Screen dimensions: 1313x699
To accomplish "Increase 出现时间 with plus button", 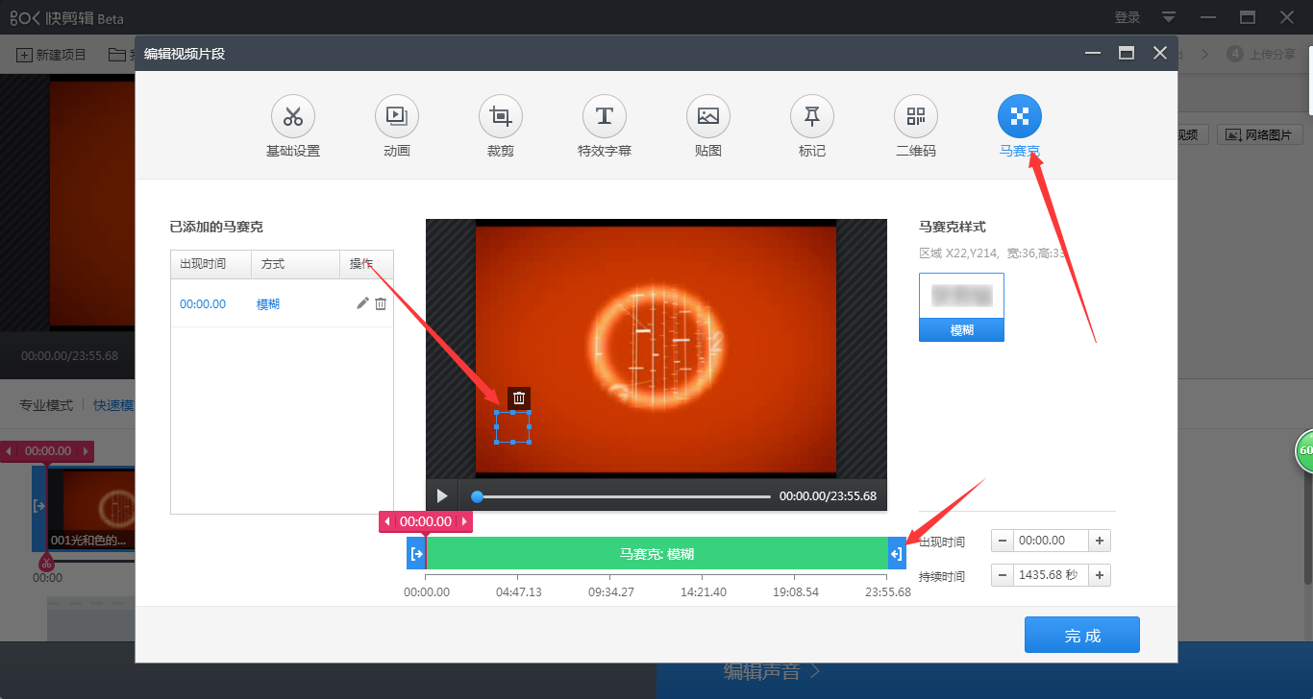I will click(1101, 541).
